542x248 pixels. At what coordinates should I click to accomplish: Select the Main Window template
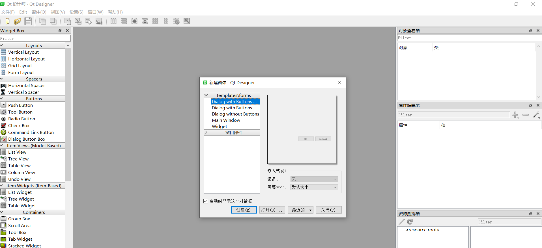[226, 120]
